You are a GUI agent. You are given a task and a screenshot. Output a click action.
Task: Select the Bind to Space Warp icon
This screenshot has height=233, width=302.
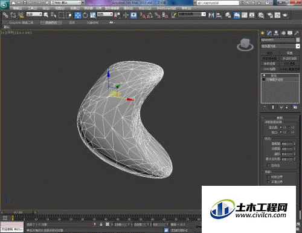[21, 15]
